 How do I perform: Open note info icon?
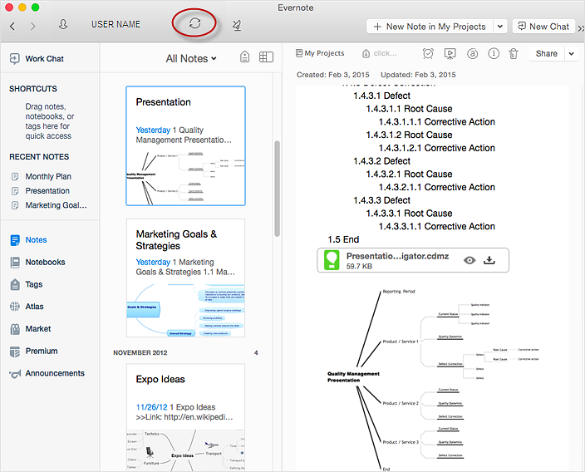point(494,54)
